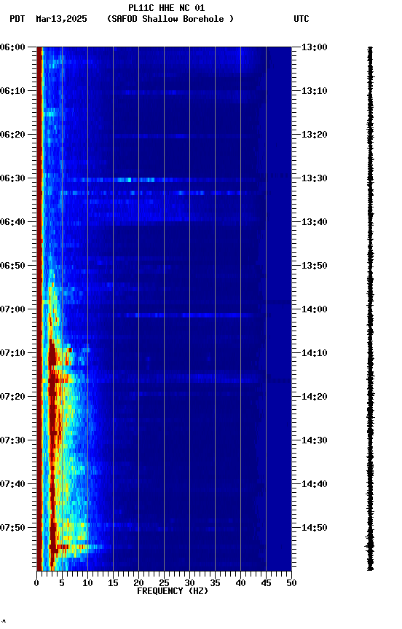Click the "PDT" timezone label

pyautogui.click(x=17, y=19)
